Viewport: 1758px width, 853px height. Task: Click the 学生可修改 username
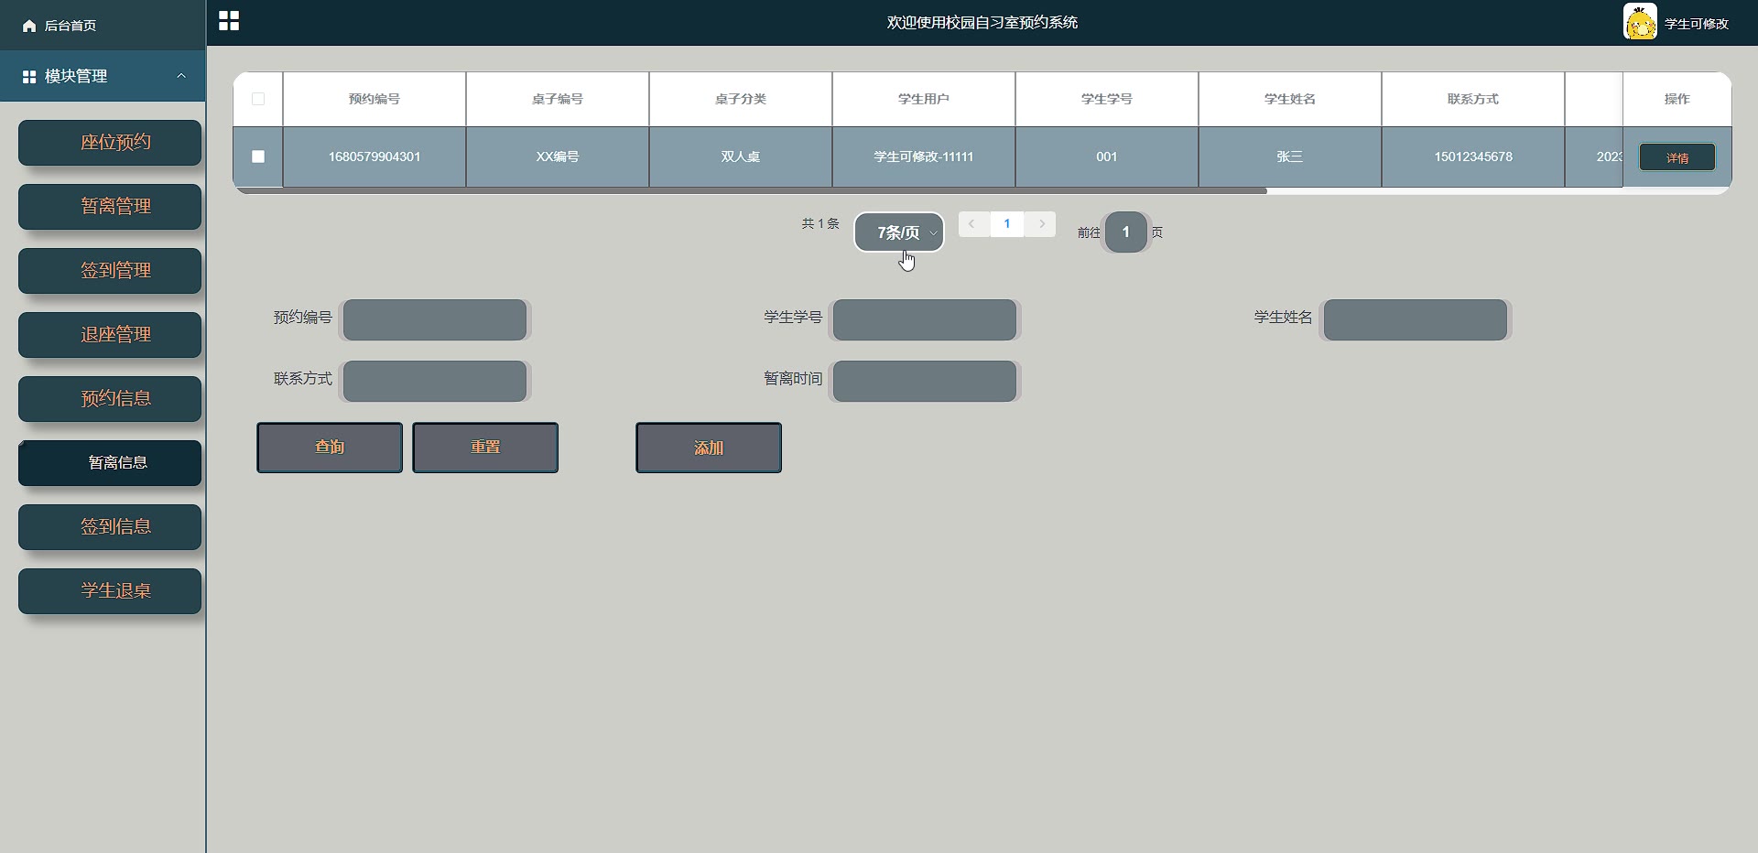(1697, 25)
